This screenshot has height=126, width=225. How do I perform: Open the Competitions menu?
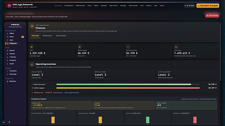(x=69, y=6)
